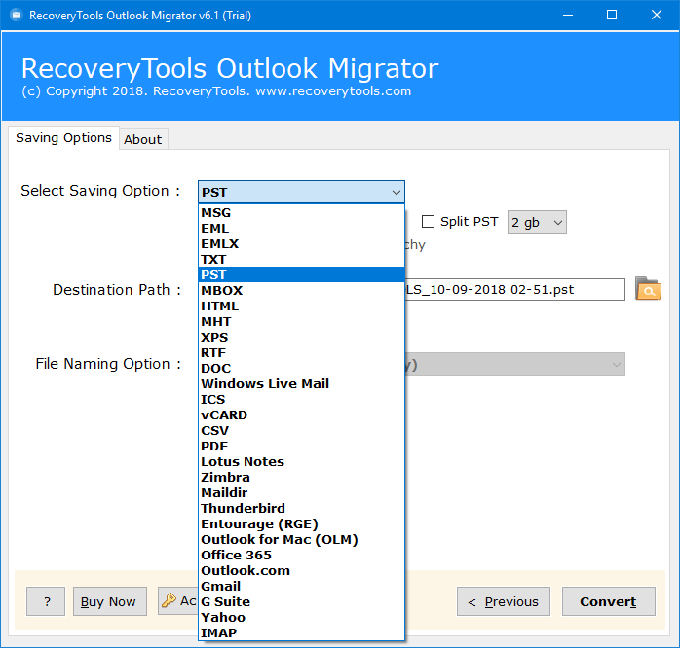Image resolution: width=680 pixels, height=648 pixels.
Task: Choose MSG from the saving list
Action: click(x=301, y=213)
